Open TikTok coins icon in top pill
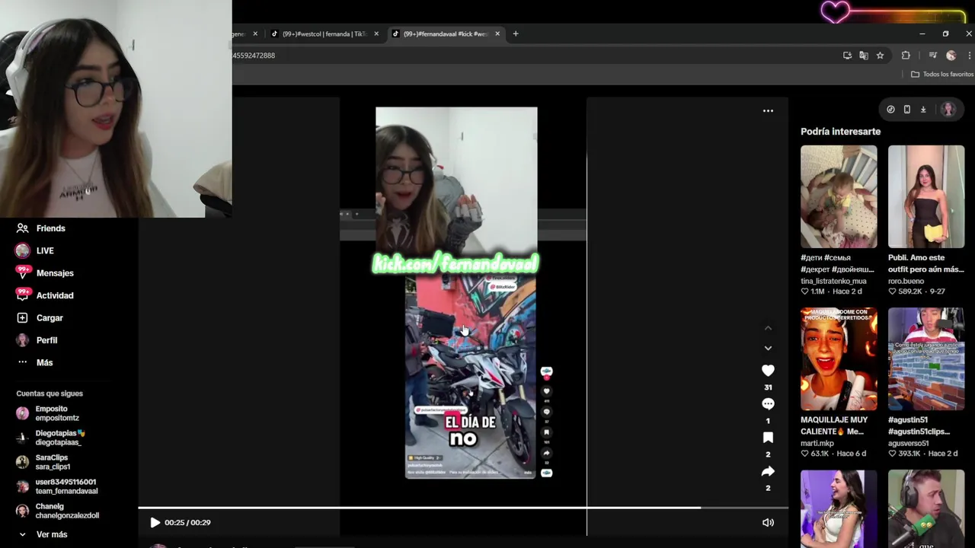 tap(890, 110)
